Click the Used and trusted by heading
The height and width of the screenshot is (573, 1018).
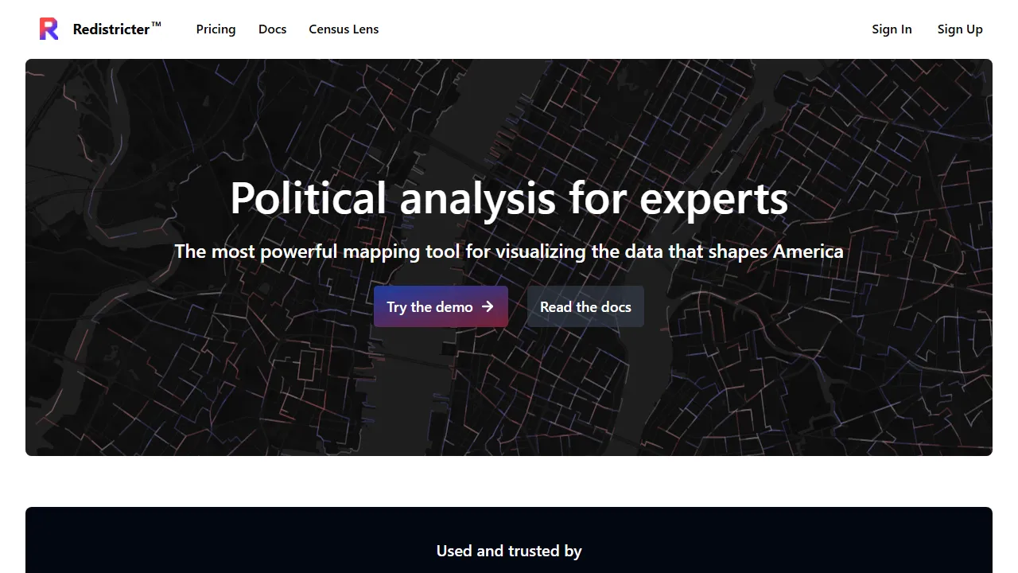[509, 551]
